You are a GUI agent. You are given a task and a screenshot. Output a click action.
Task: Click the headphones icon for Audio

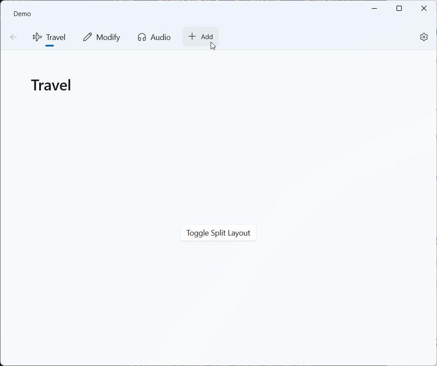[141, 37]
